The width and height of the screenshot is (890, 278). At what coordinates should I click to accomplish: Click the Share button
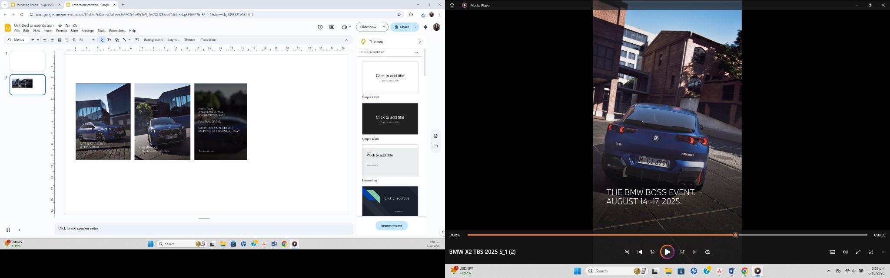click(x=402, y=27)
